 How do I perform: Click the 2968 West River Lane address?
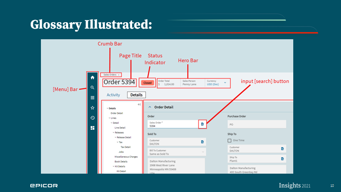click(x=162, y=165)
